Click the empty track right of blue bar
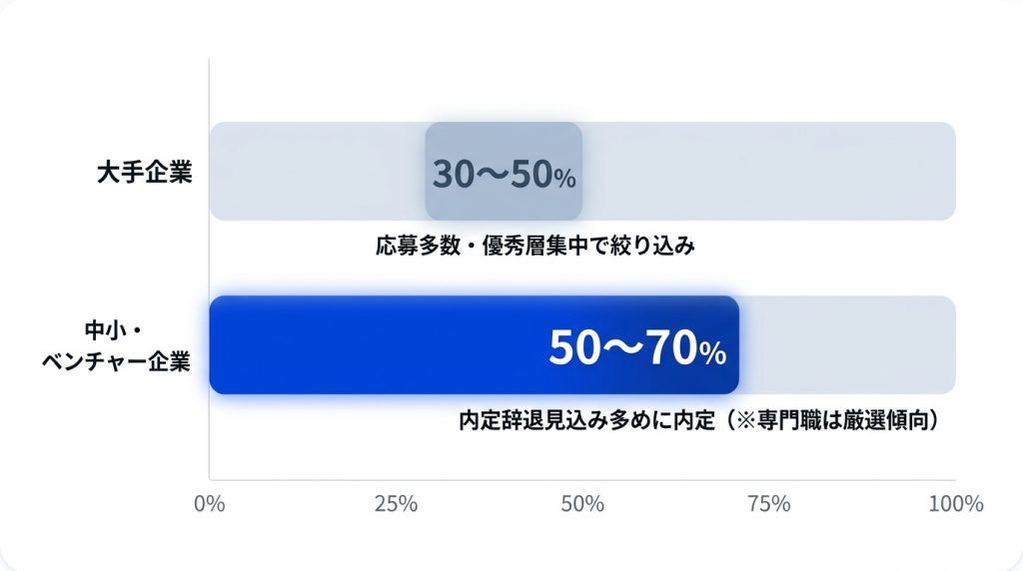Image resolution: width=1023 pixels, height=571 pixels. tap(847, 344)
